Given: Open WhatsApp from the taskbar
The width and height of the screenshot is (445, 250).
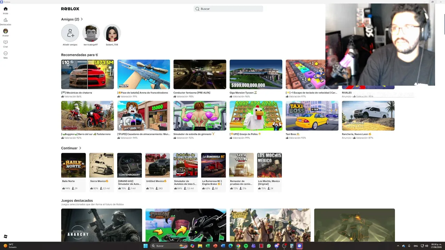Looking at the screenshot, I should pyautogui.click(x=269, y=246).
